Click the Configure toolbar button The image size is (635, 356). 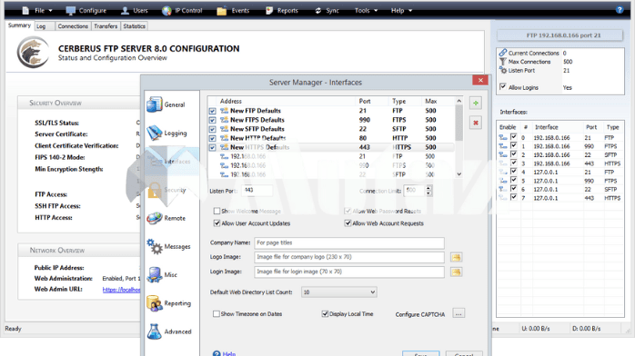pos(86,11)
